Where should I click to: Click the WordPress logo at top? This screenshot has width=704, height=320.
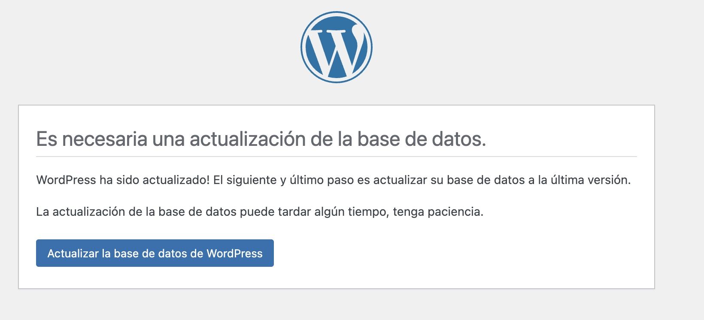pos(337,47)
